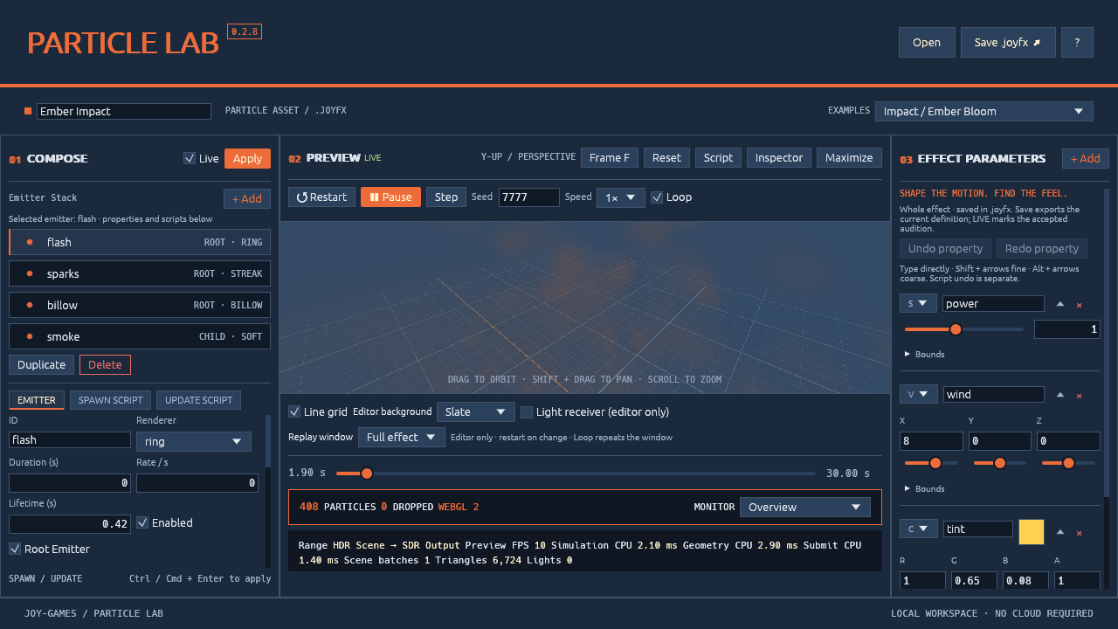1118x629 pixels.
Task: Disable the Loop checkbox
Action: point(657,197)
